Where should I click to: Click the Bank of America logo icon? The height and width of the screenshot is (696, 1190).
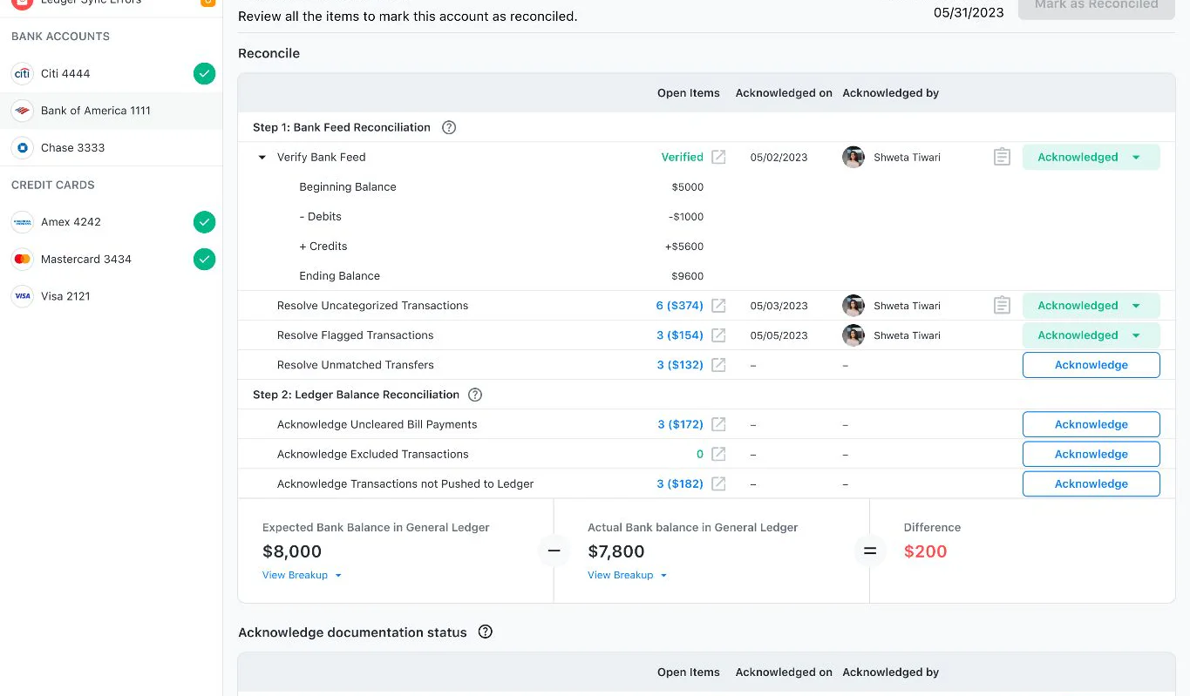pos(22,111)
